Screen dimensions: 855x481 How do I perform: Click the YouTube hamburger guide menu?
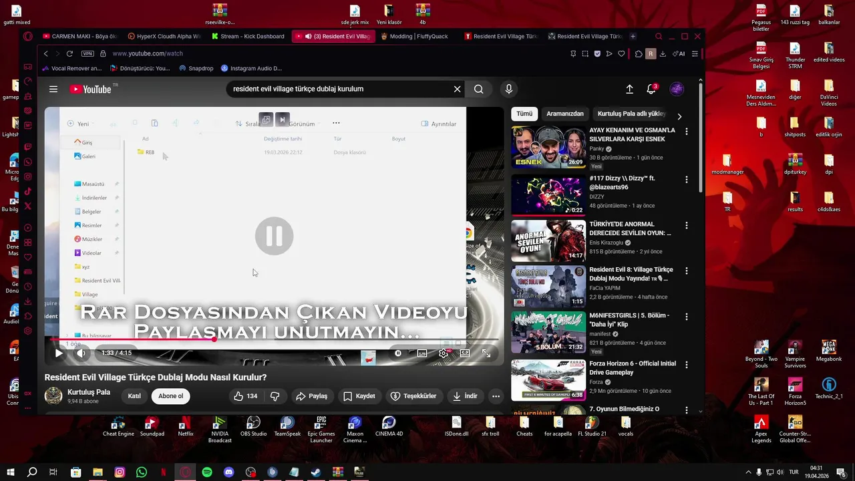tap(53, 89)
